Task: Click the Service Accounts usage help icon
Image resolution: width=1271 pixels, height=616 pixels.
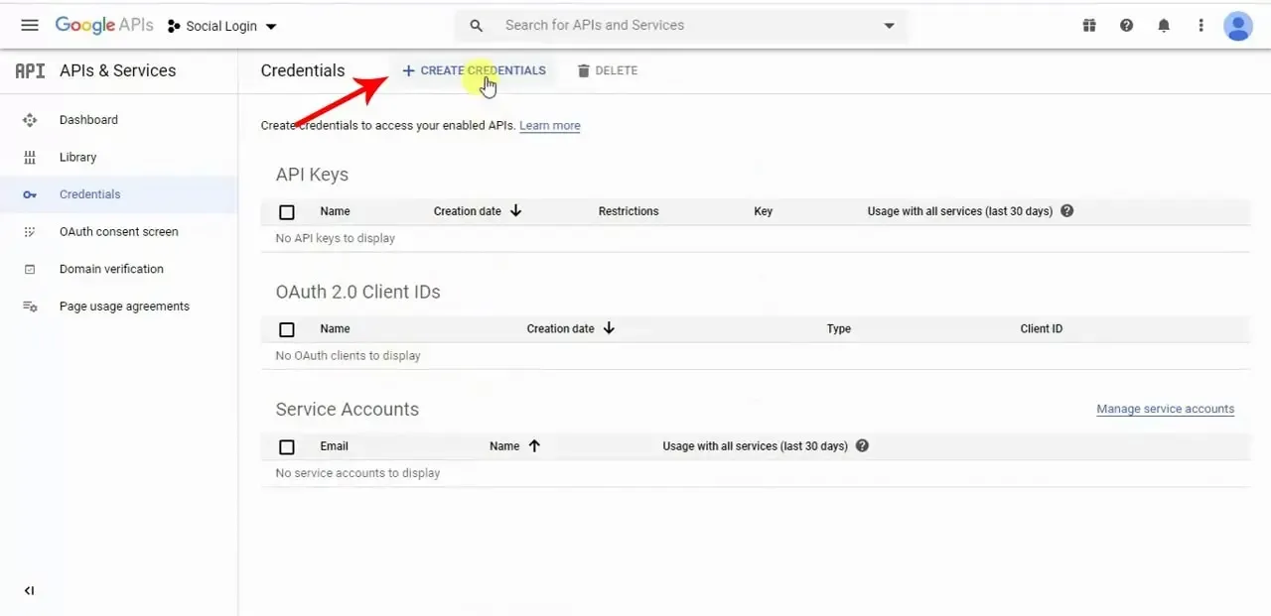Action: click(862, 446)
